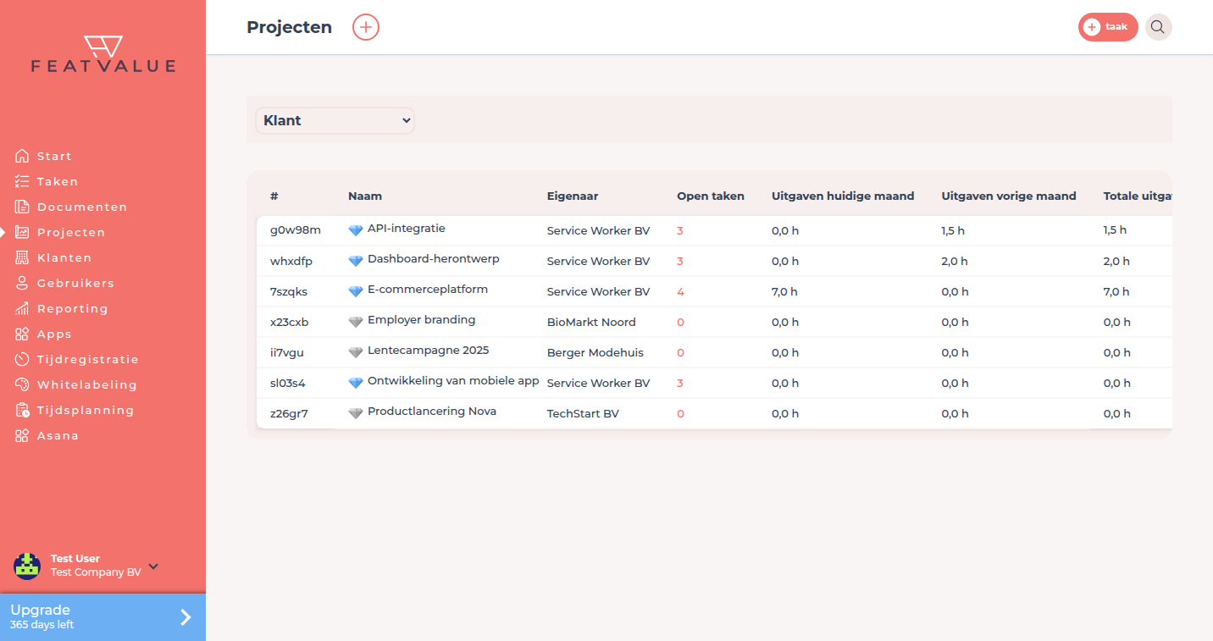The image size is (1213, 641).
Task: Add a new project with plus icon
Action: tap(366, 27)
